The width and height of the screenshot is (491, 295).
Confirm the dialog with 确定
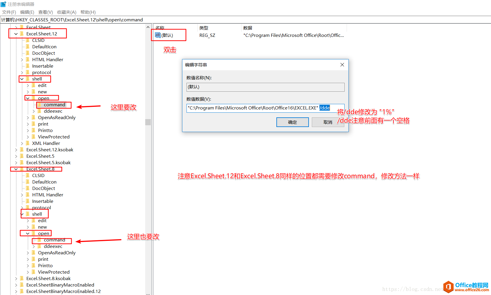pos(292,122)
